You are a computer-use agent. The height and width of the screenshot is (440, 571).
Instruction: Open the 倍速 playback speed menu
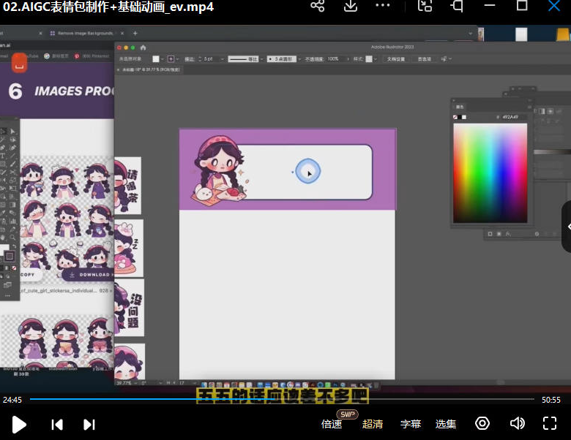click(332, 424)
